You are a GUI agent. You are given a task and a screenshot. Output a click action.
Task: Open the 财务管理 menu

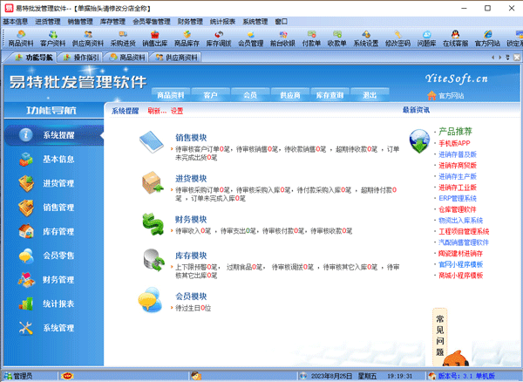[190, 22]
